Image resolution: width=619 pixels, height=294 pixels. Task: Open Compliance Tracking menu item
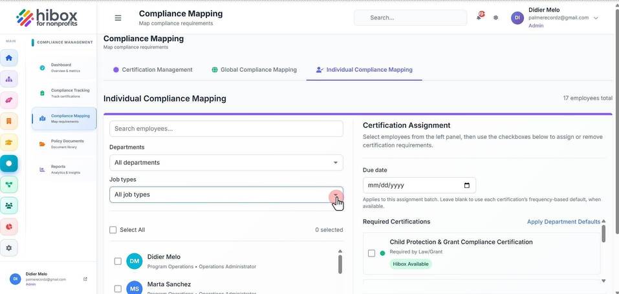click(64, 93)
